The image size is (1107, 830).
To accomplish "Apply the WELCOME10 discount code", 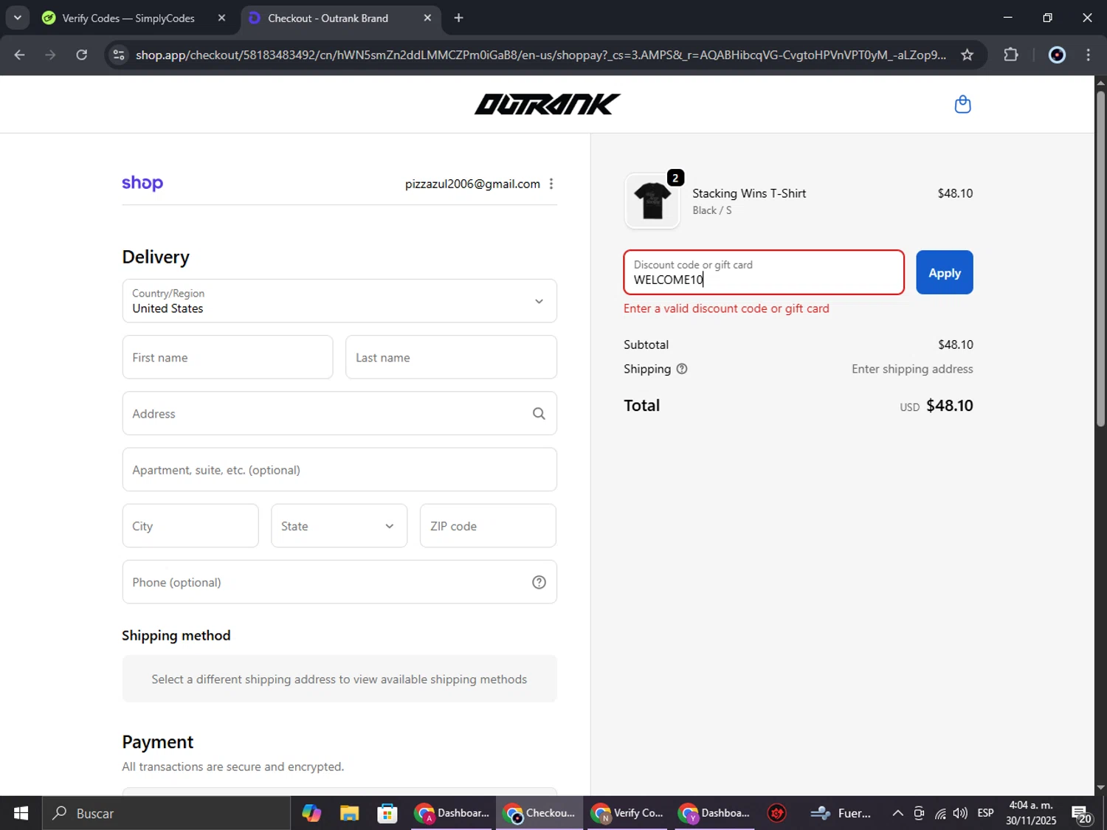I will tap(944, 272).
